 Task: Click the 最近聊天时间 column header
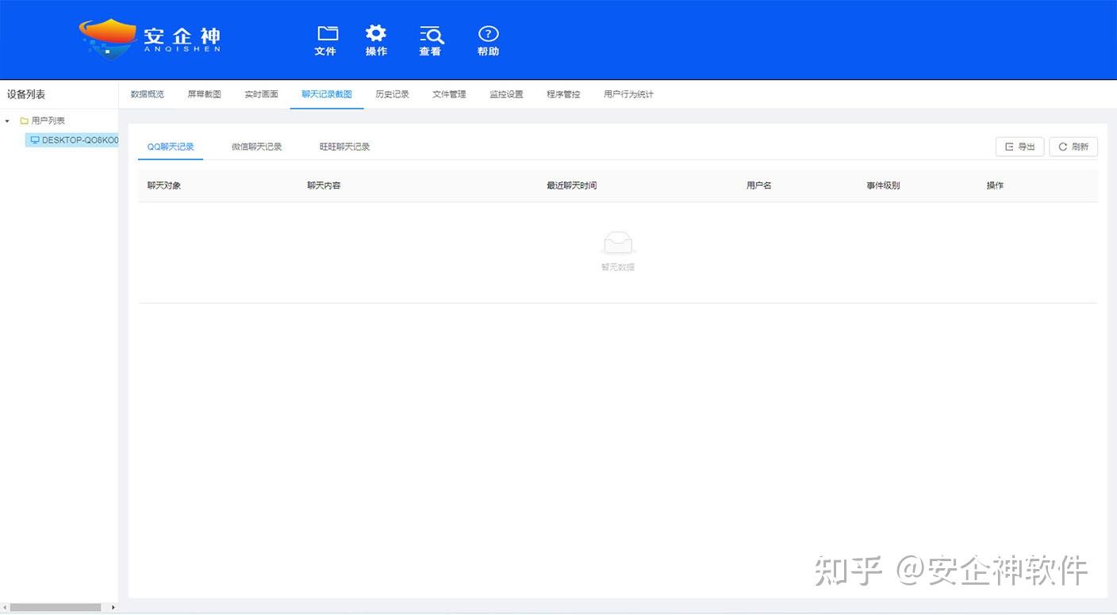point(572,185)
